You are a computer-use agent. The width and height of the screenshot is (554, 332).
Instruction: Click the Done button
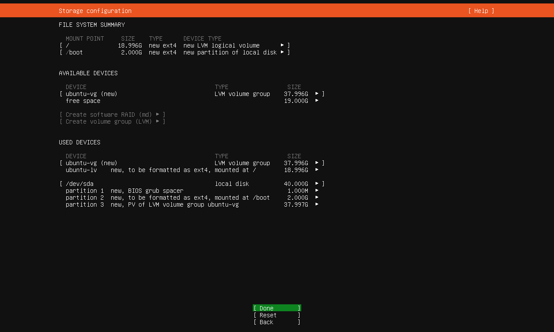tap(277, 308)
